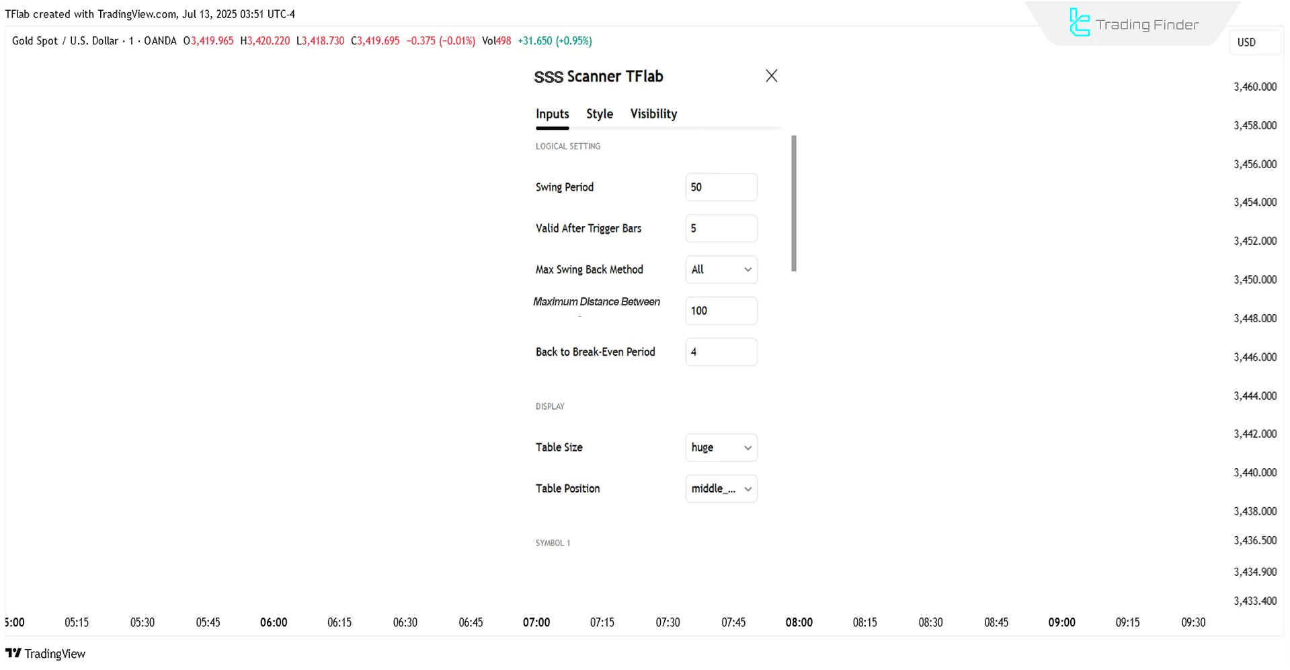Select the Inputs tab

(x=552, y=114)
